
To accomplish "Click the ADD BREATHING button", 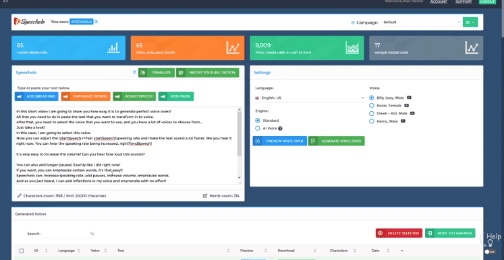I will point(36,96).
